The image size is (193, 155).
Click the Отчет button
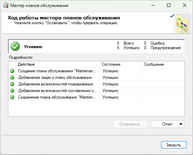tap(167, 124)
